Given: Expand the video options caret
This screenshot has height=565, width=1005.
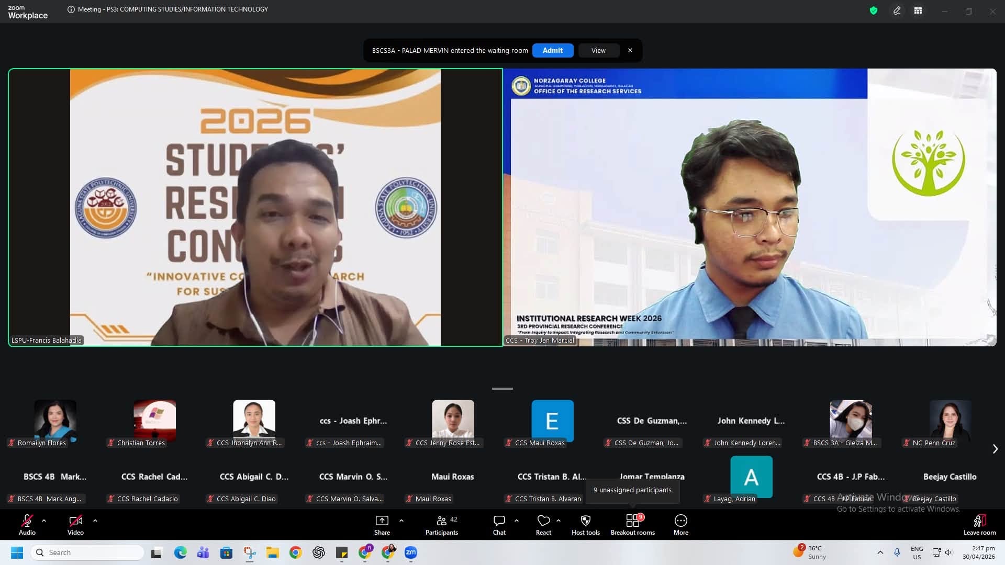Looking at the screenshot, I should pyautogui.click(x=95, y=521).
